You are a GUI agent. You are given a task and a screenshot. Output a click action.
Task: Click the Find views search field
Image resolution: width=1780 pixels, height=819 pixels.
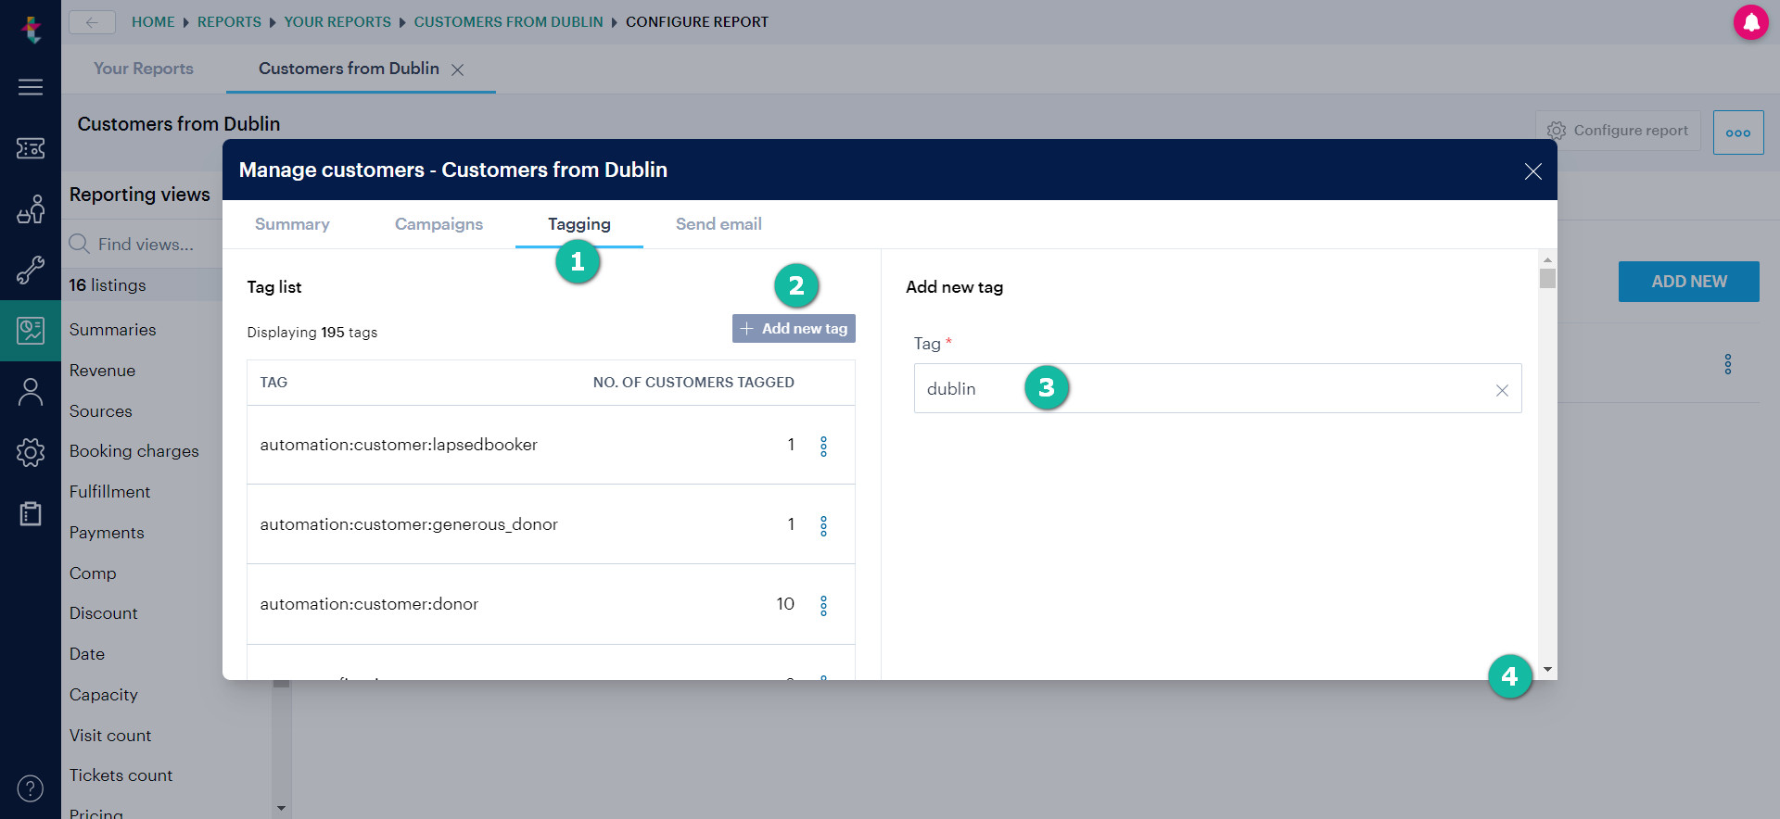[x=146, y=245]
